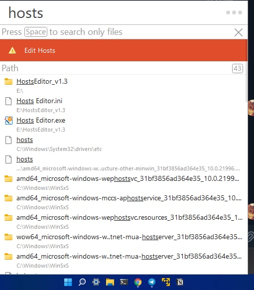Open amd64 wephostsvc.resources folder result
The width and height of the screenshot is (254, 290).
tap(123, 221)
